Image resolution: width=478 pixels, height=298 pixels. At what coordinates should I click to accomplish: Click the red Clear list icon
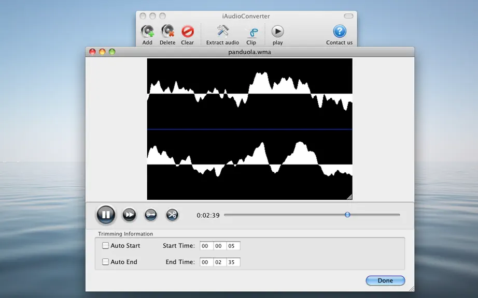click(x=188, y=32)
